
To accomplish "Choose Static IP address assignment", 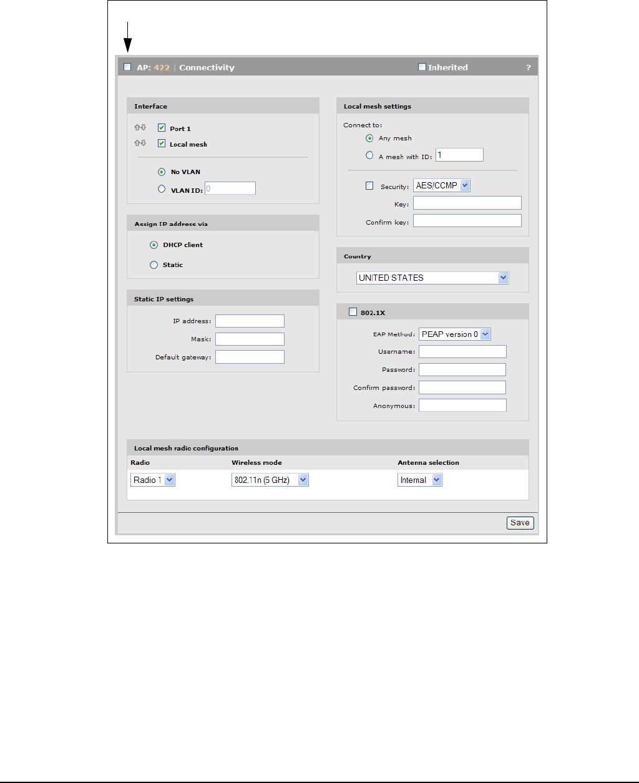I will click(x=154, y=265).
